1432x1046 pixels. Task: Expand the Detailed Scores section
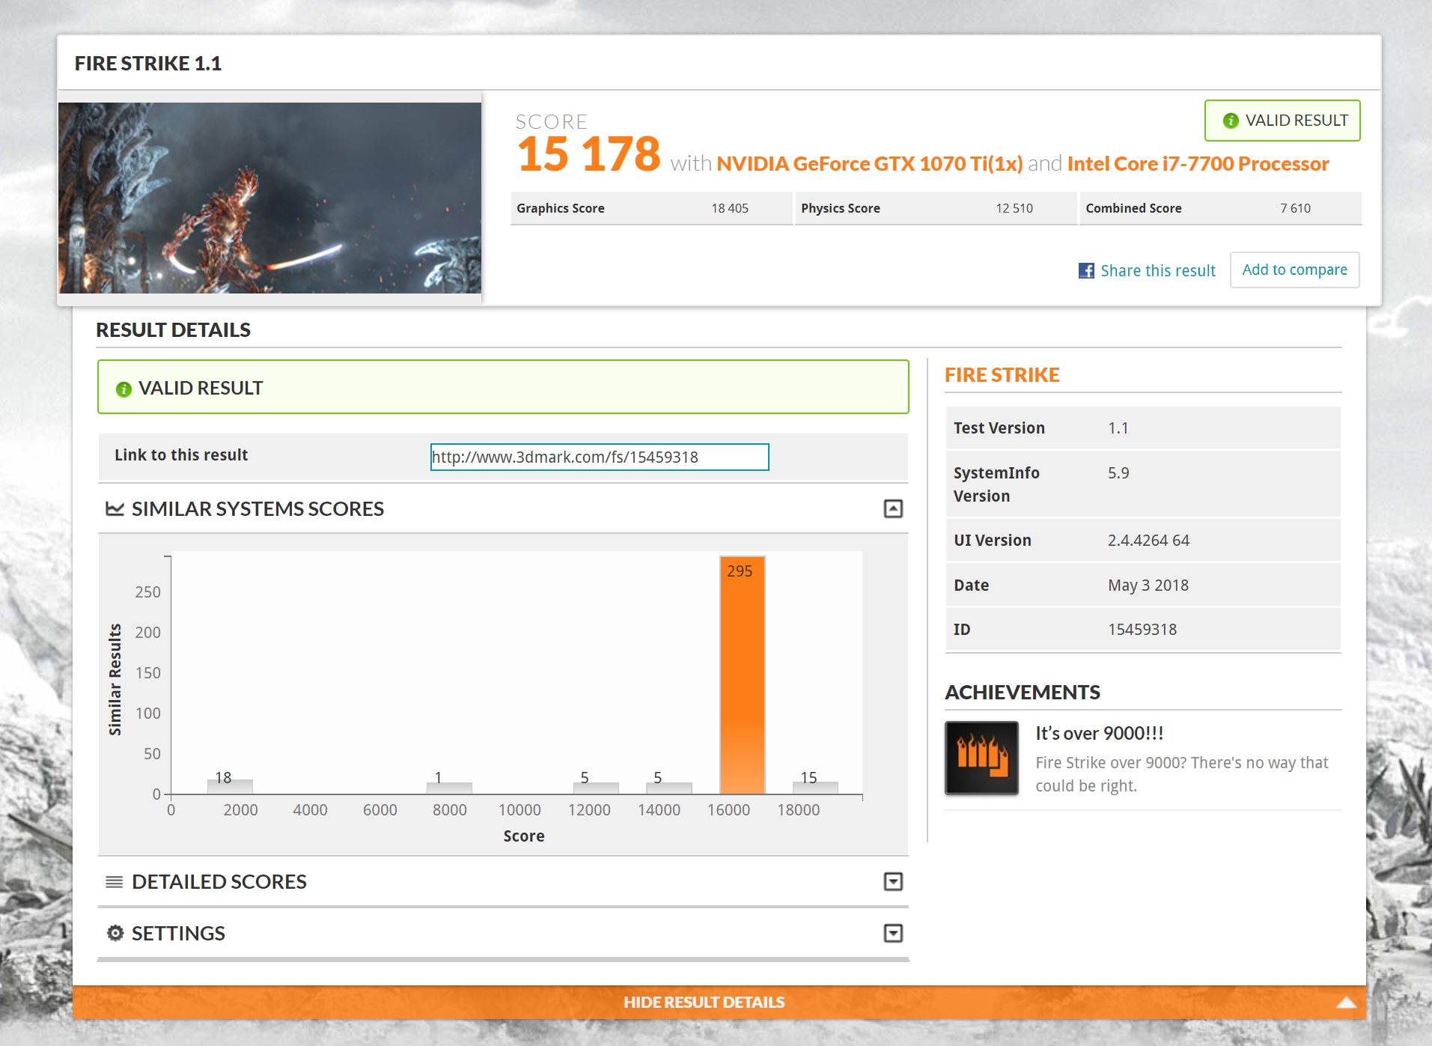tap(893, 882)
